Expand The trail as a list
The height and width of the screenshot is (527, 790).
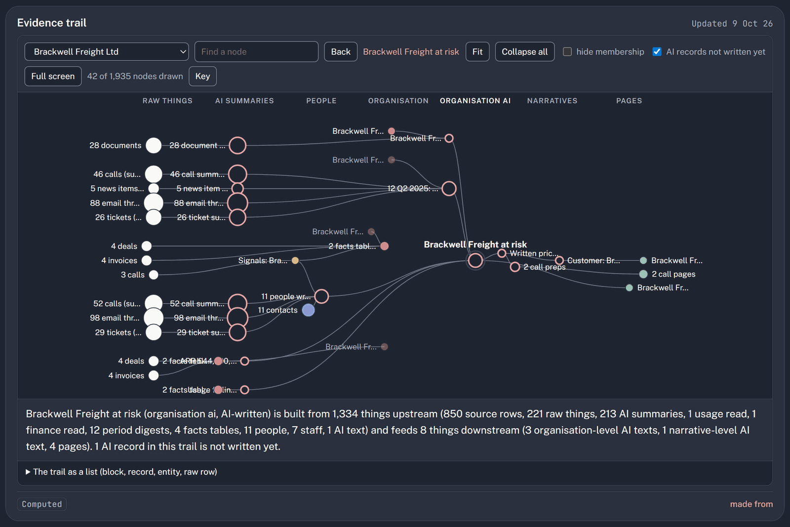coord(121,472)
